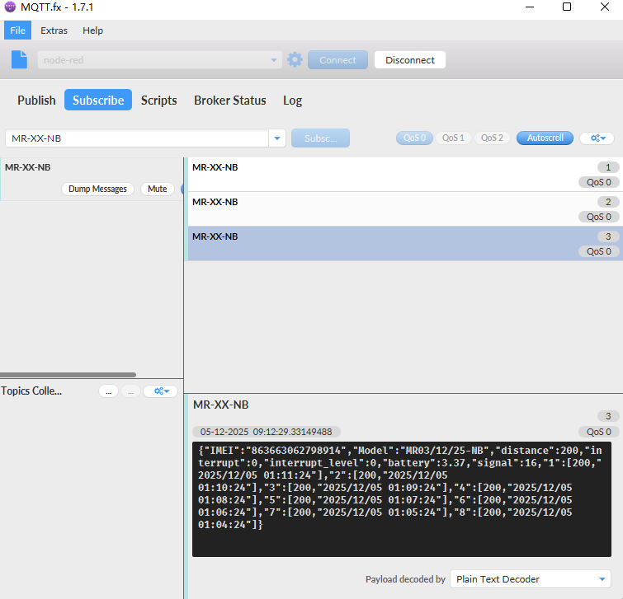The width and height of the screenshot is (623, 599).
Task: Switch to the Scripts tab
Action: pyautogui.click(x=159, y=100)
